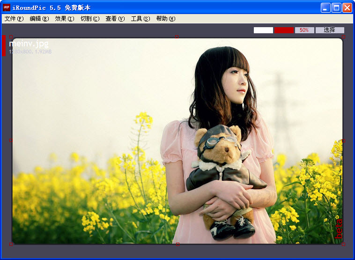
Task: Pick the white color swatch
Action: pos(263,30)
